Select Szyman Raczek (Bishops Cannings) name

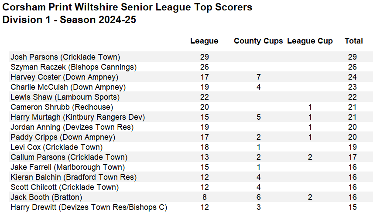click(73, 67)
